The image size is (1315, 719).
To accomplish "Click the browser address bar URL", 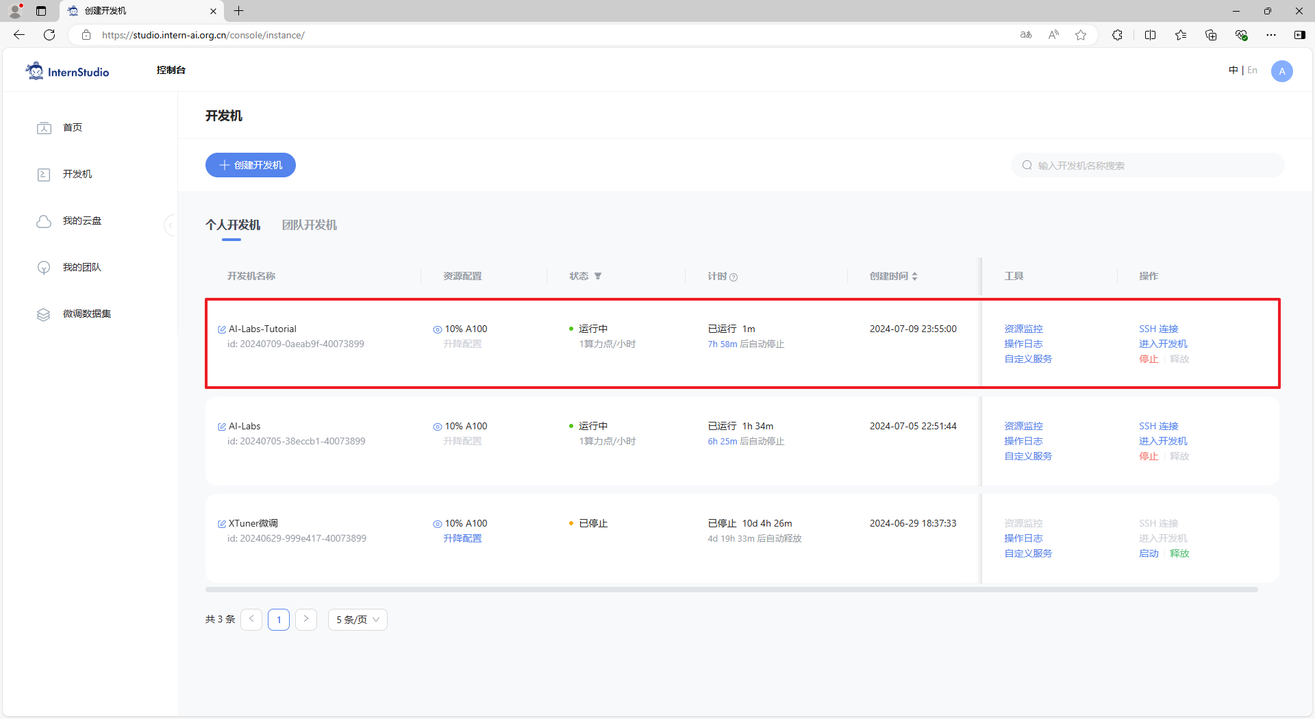I will pyautogui.click(x=203, y=35).
